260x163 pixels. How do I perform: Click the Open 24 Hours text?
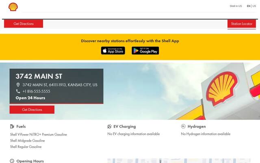click(x=30, y=98)
